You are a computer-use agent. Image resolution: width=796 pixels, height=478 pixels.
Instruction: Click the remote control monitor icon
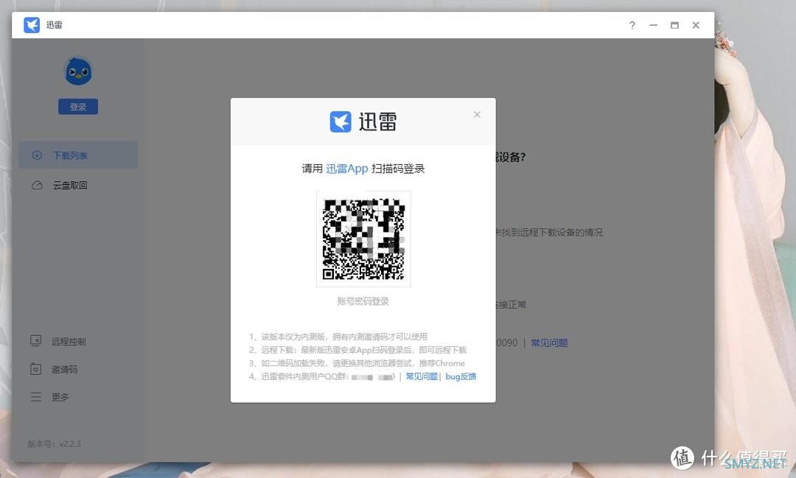[35, 341]
